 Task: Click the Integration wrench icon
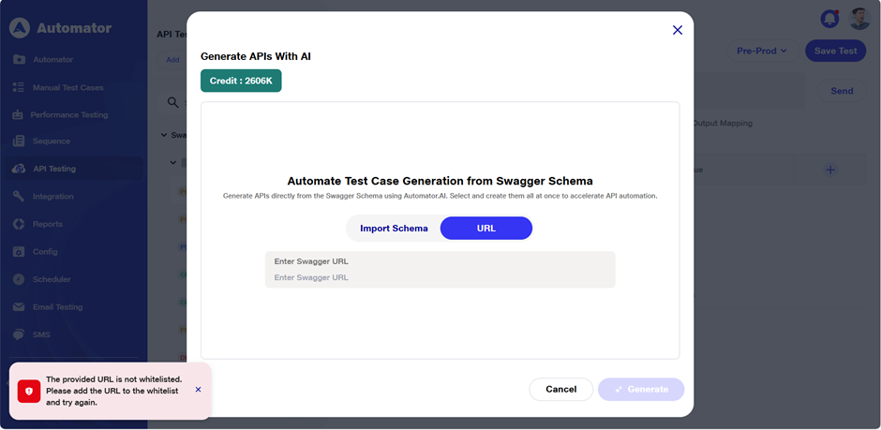point(19,197)
